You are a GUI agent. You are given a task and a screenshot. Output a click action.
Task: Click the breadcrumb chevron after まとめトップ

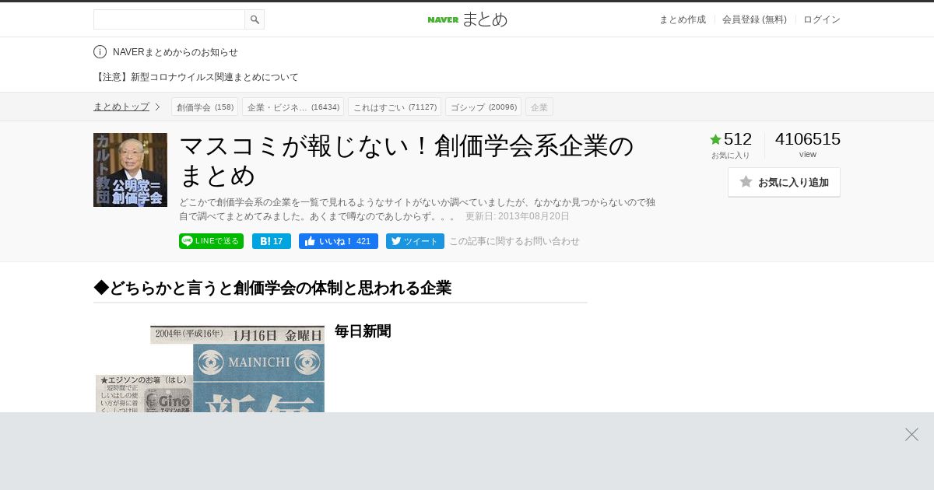point(157,107)
